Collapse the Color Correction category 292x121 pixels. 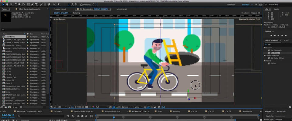pos(265,55)
